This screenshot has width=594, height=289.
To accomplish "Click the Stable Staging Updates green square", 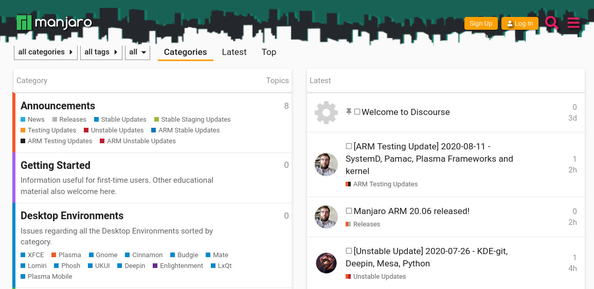I will [x=156, y=120].
